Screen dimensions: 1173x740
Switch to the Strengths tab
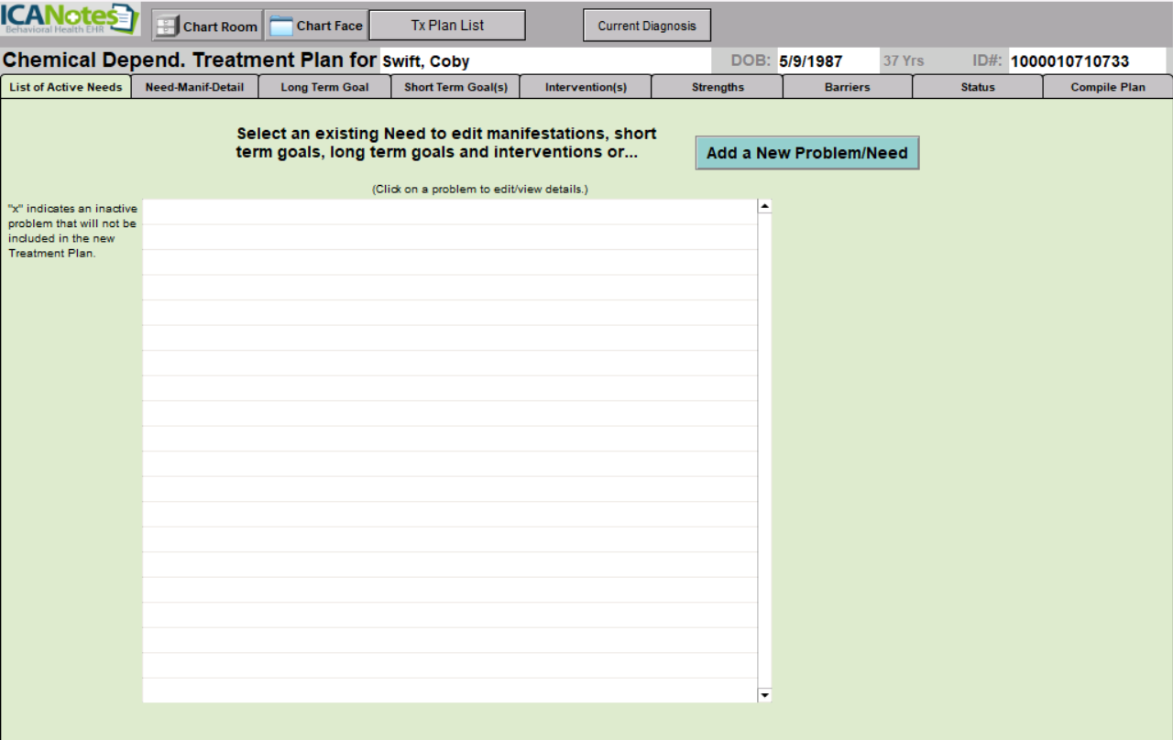click(718, 87)
